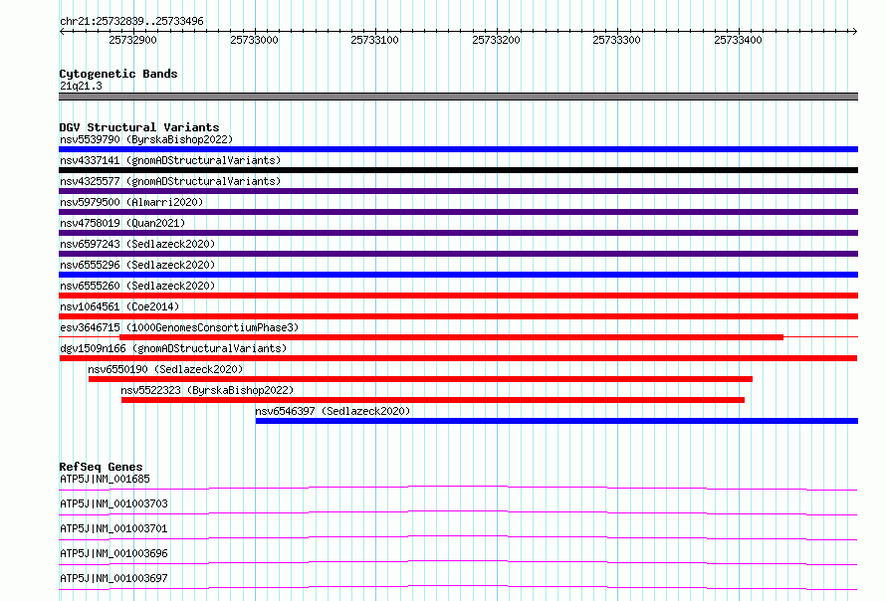
Task: Select the 21q21.3 band label
Action: pyautogui.click(x=81, y=86)
